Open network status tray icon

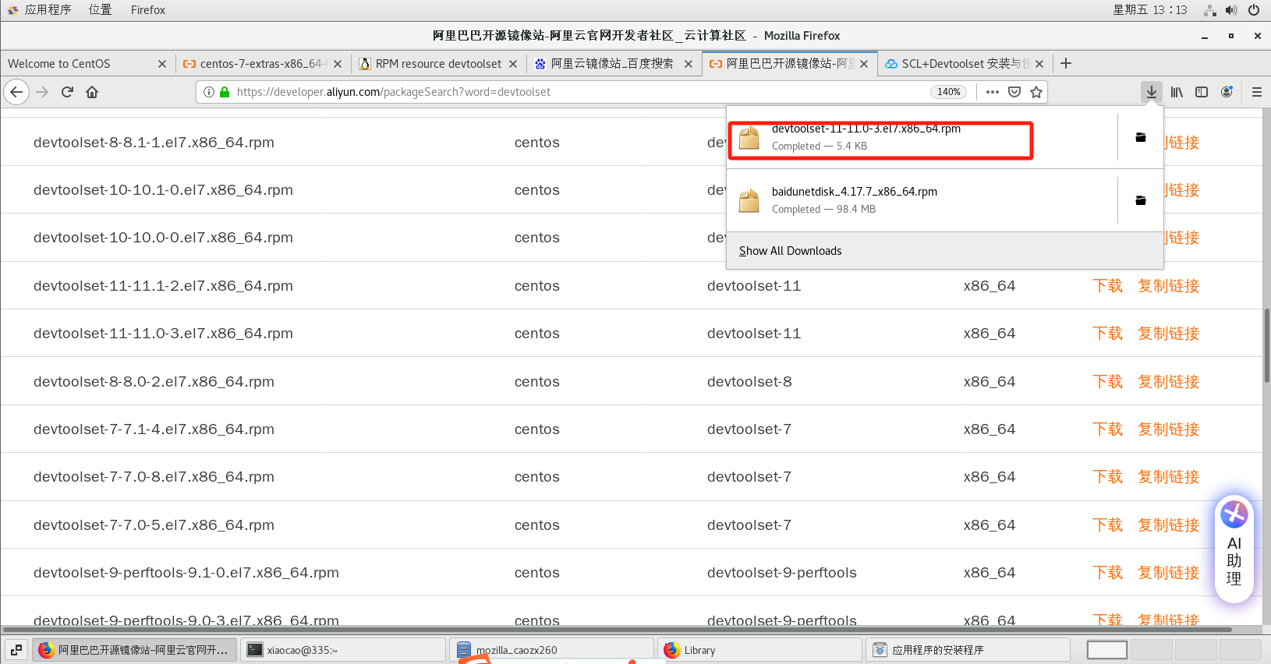[x=1210, y=10]
